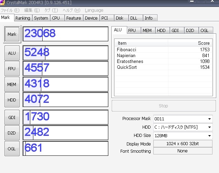Switch to the Ranking tab
The height and width of the screenshot is (173, 219).
pyautogui.click(x=23, y=18)
